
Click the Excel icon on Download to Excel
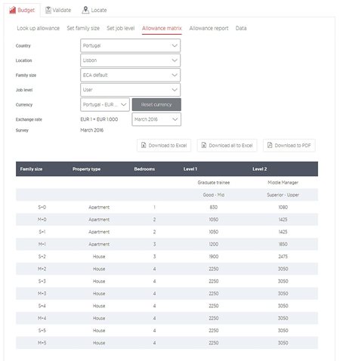pos(144,145)
